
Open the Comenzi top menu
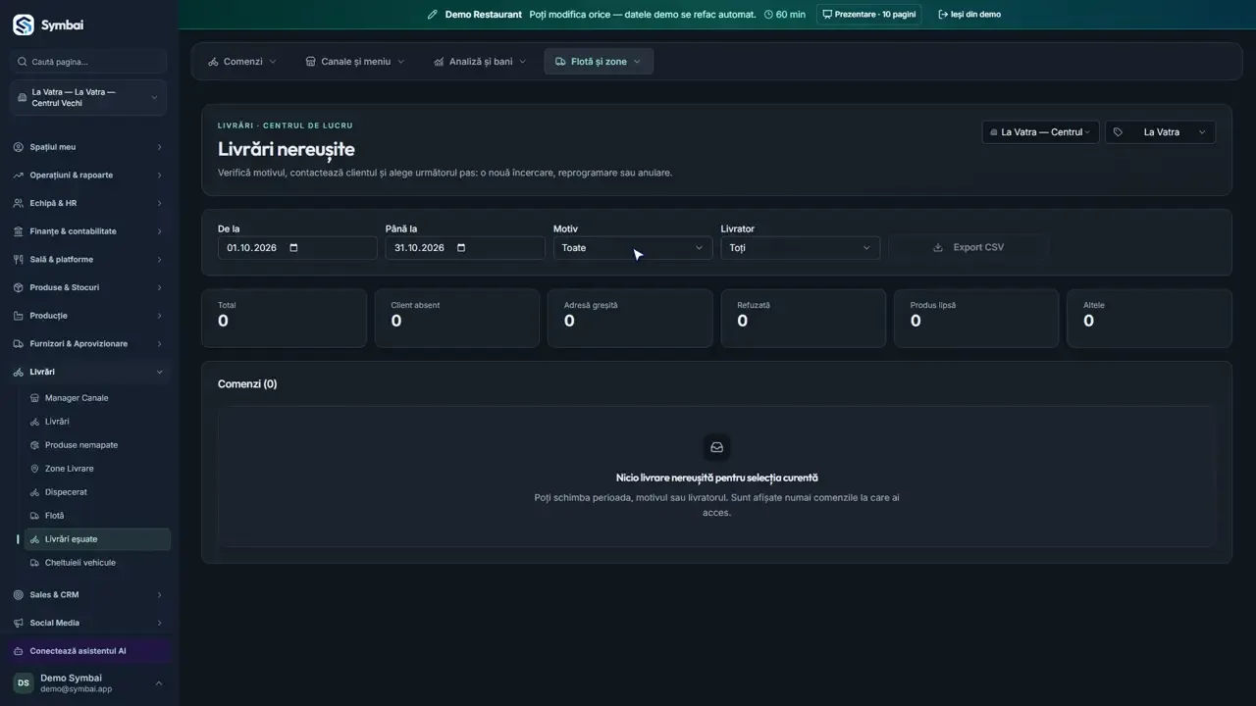click(242, 62)
